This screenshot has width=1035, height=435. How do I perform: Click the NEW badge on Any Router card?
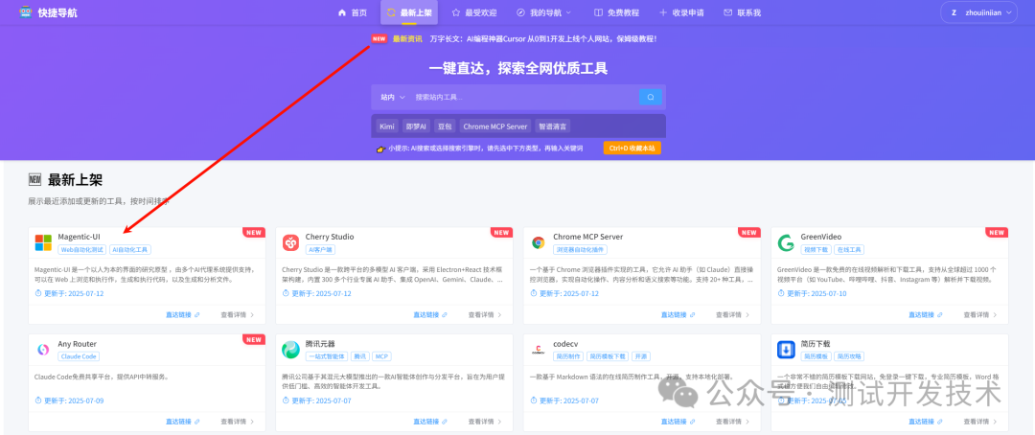pyautogui.click(x=254, y=339)
